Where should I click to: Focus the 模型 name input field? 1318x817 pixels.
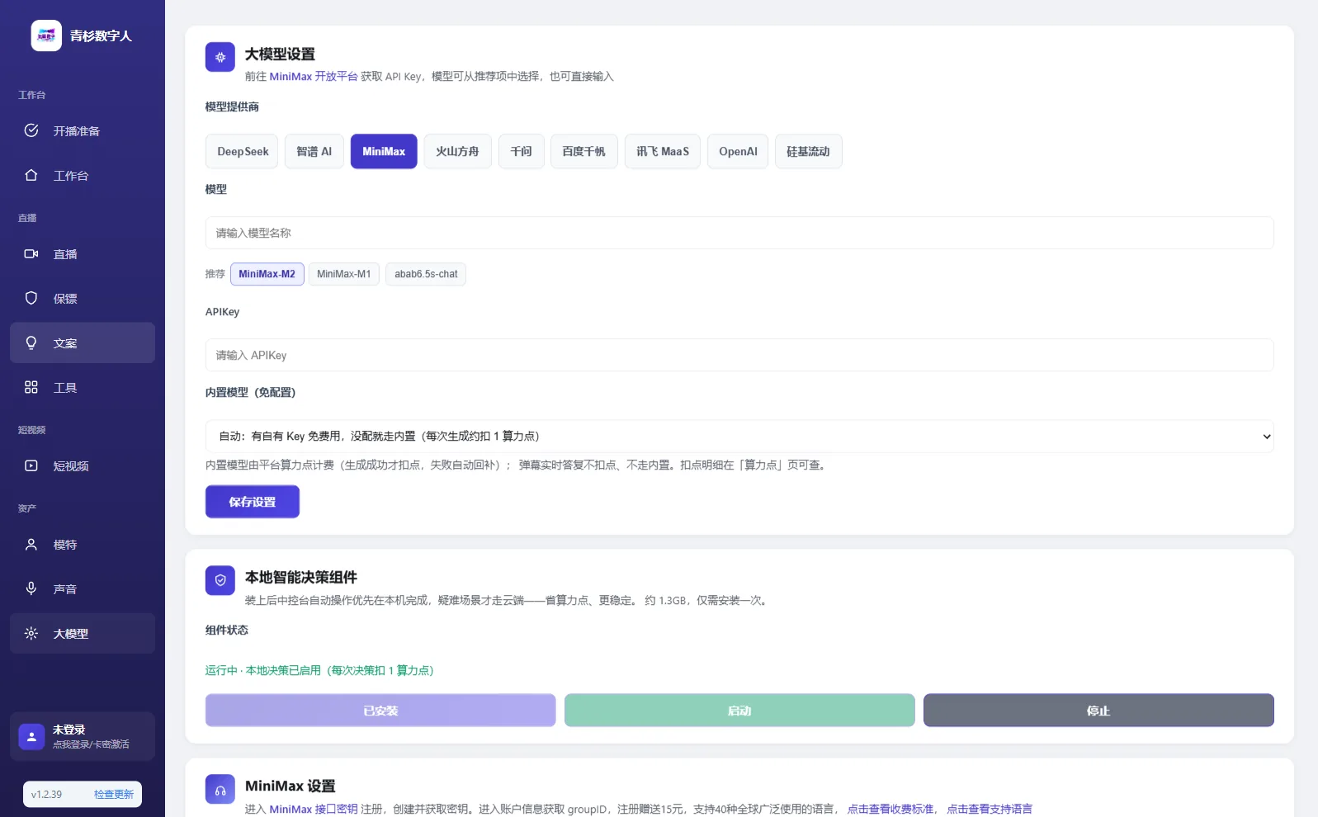[x=739, y=233]
